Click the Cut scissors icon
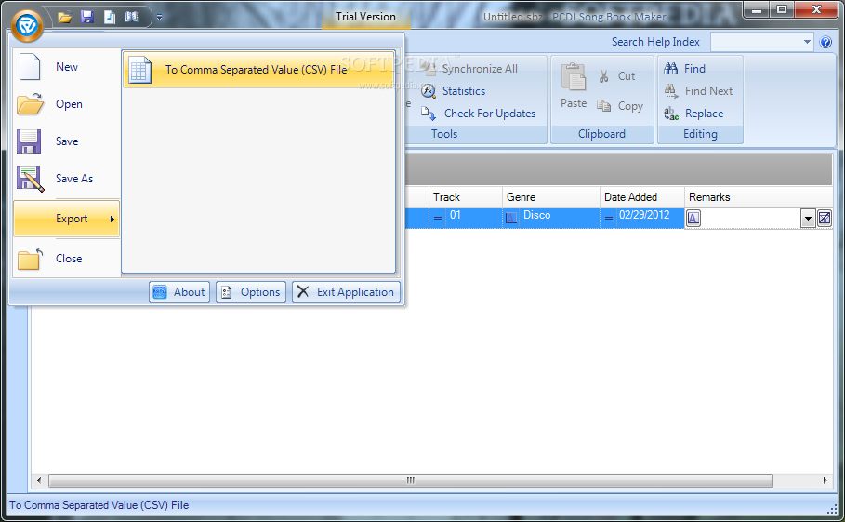Screen dimensions: 845x522 click(x=603, y=76)
